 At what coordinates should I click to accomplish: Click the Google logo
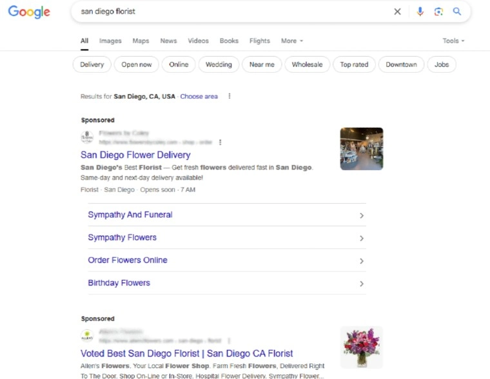tap(29, 12)
